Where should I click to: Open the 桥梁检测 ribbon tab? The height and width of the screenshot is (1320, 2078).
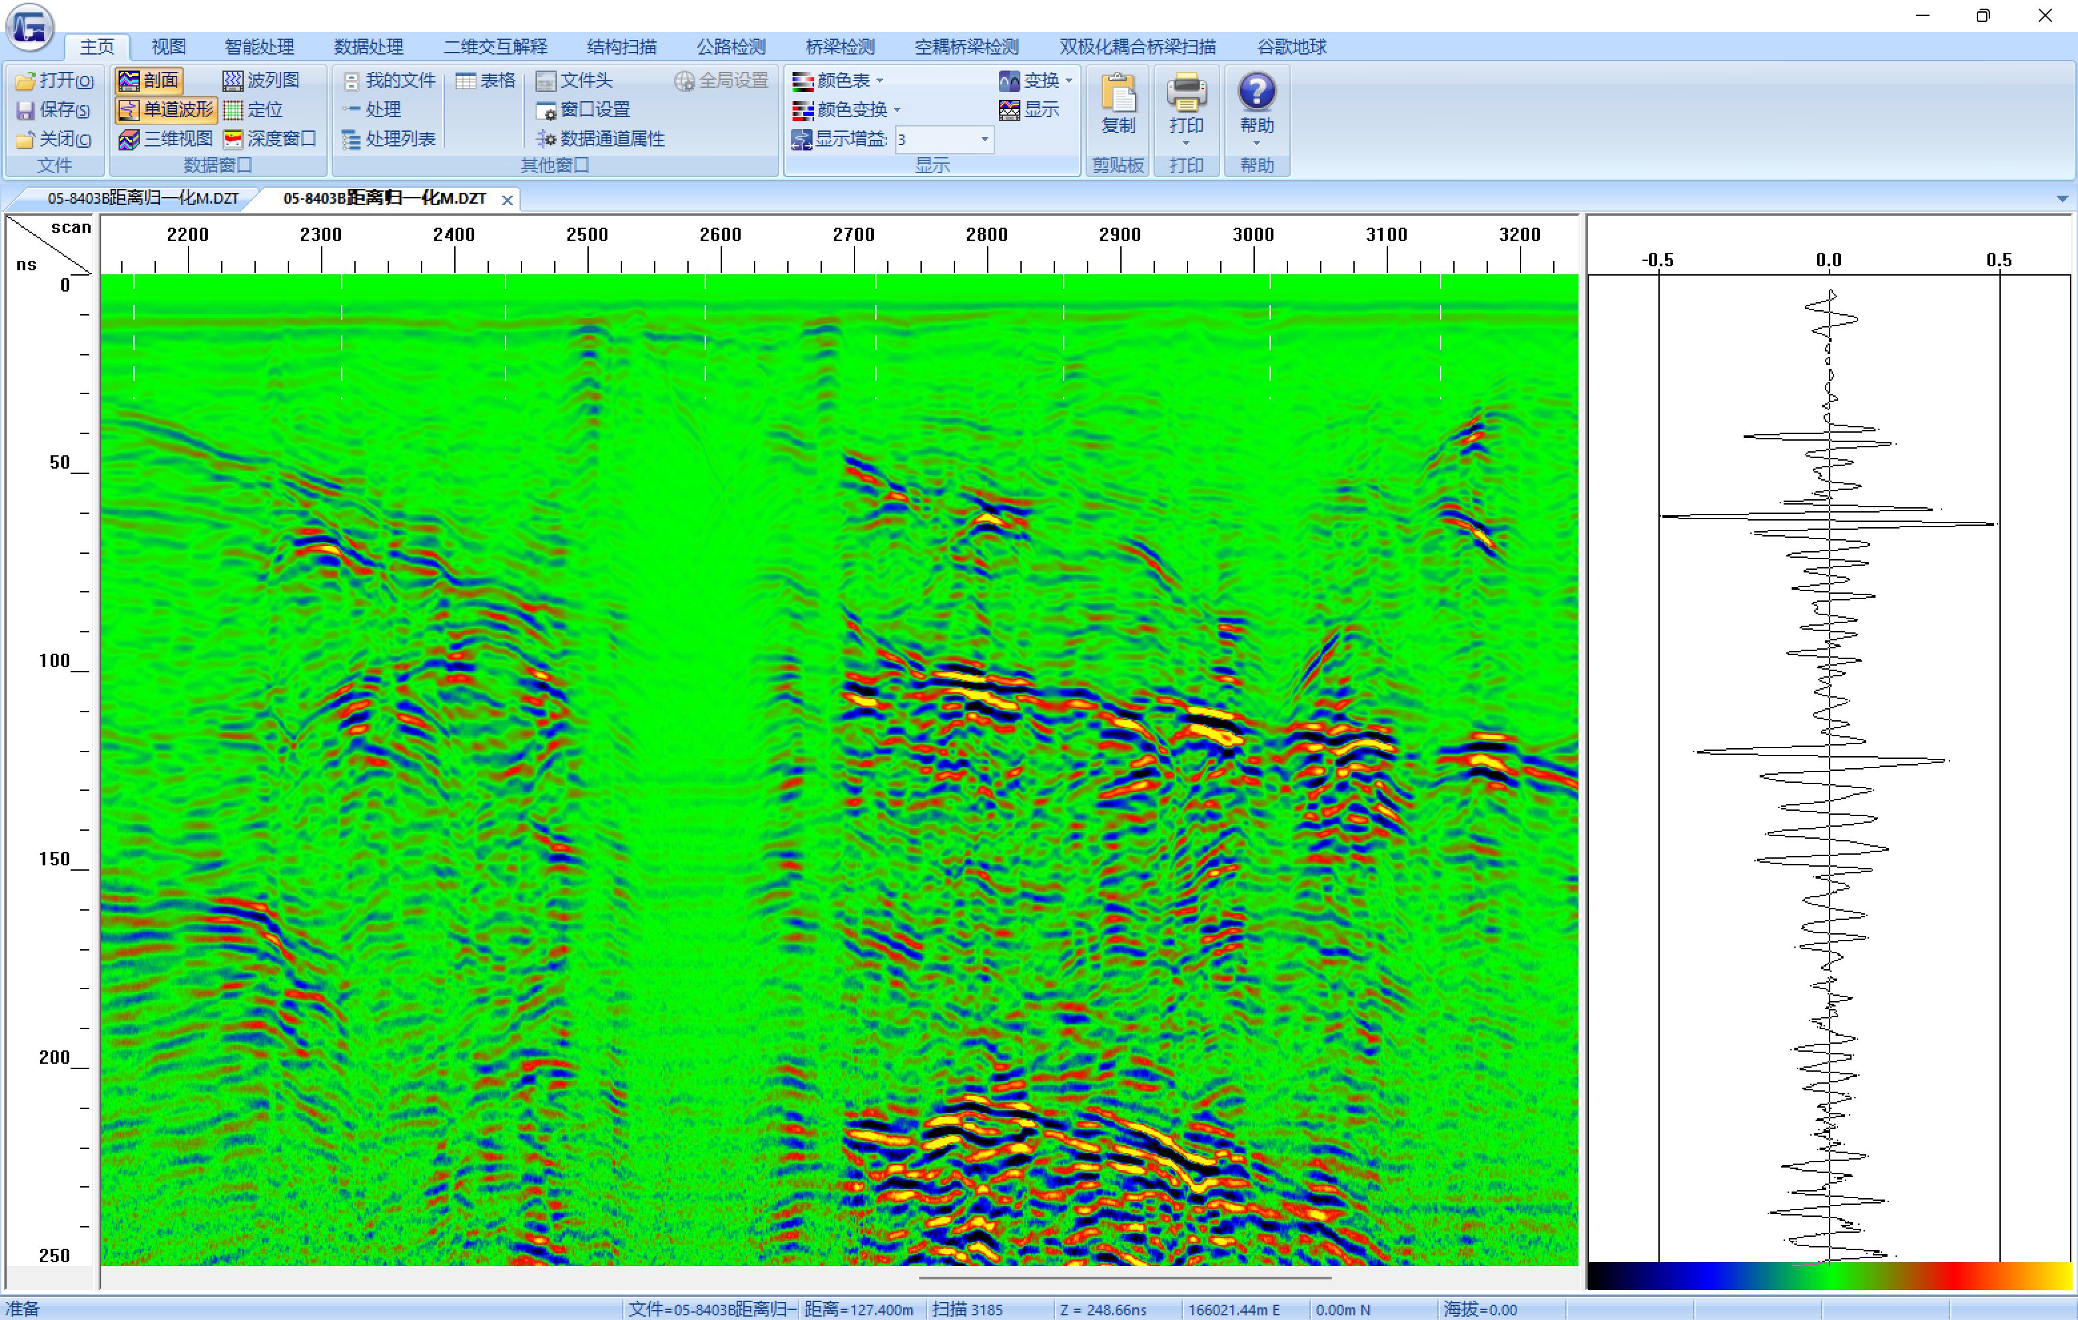840,47
